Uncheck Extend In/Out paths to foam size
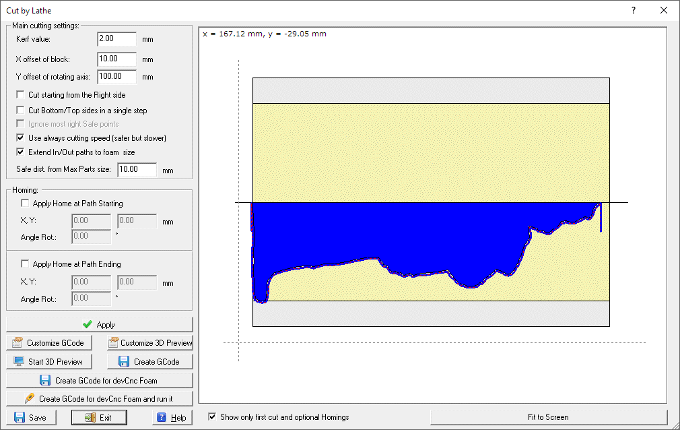 click(20, 152)
